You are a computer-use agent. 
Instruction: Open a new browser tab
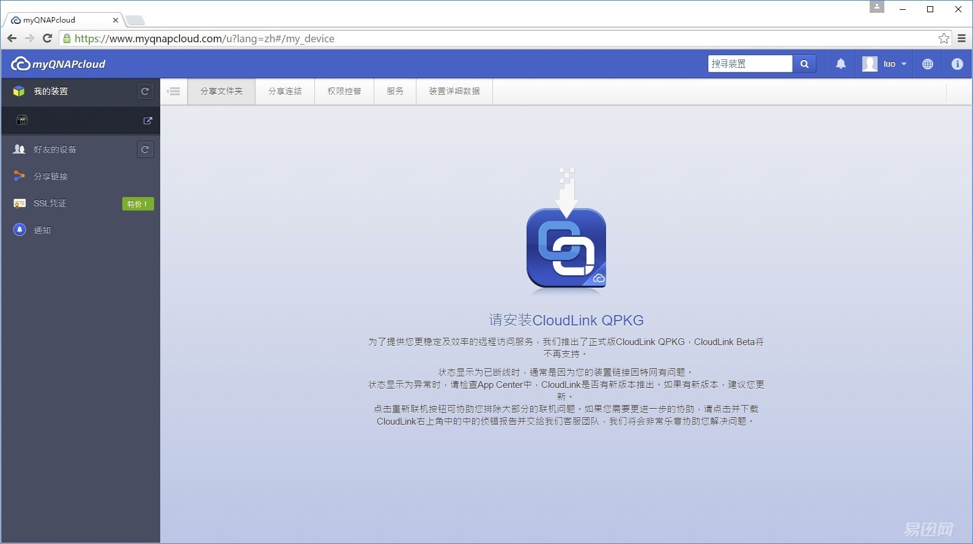coord(135,20)
